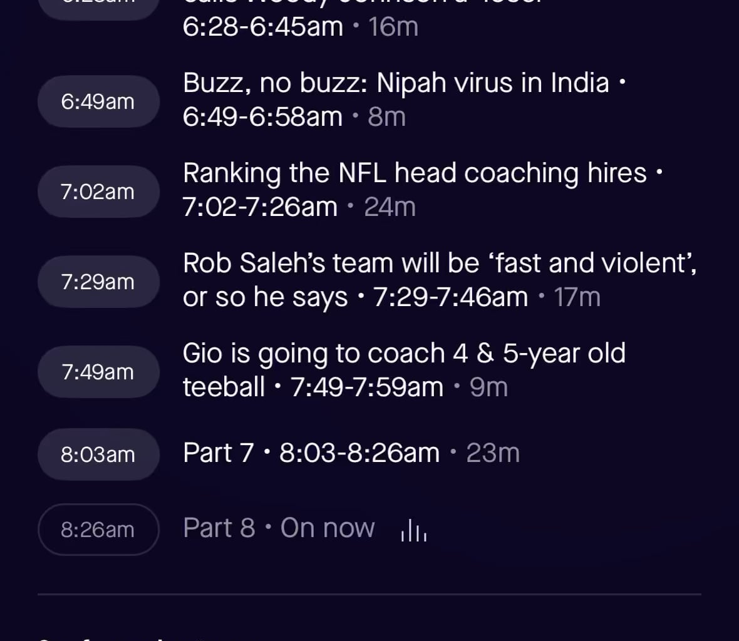Click the 23m duration beside Part 7
The image size is (739, 641).
coord(493,453)
